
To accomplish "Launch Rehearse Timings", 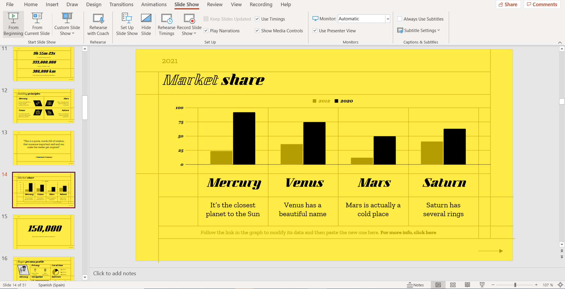I will pos(166,24).
